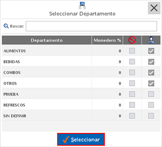
Task: Select the OTROS department row
Action: coord(81,83)
